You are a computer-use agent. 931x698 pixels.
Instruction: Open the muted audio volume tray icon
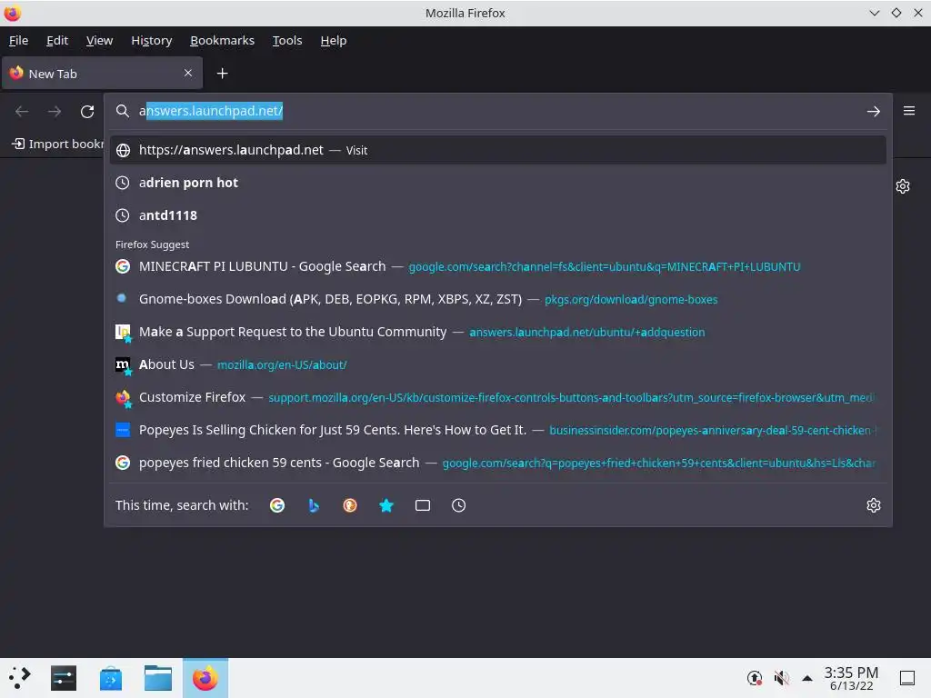[781, 677]
